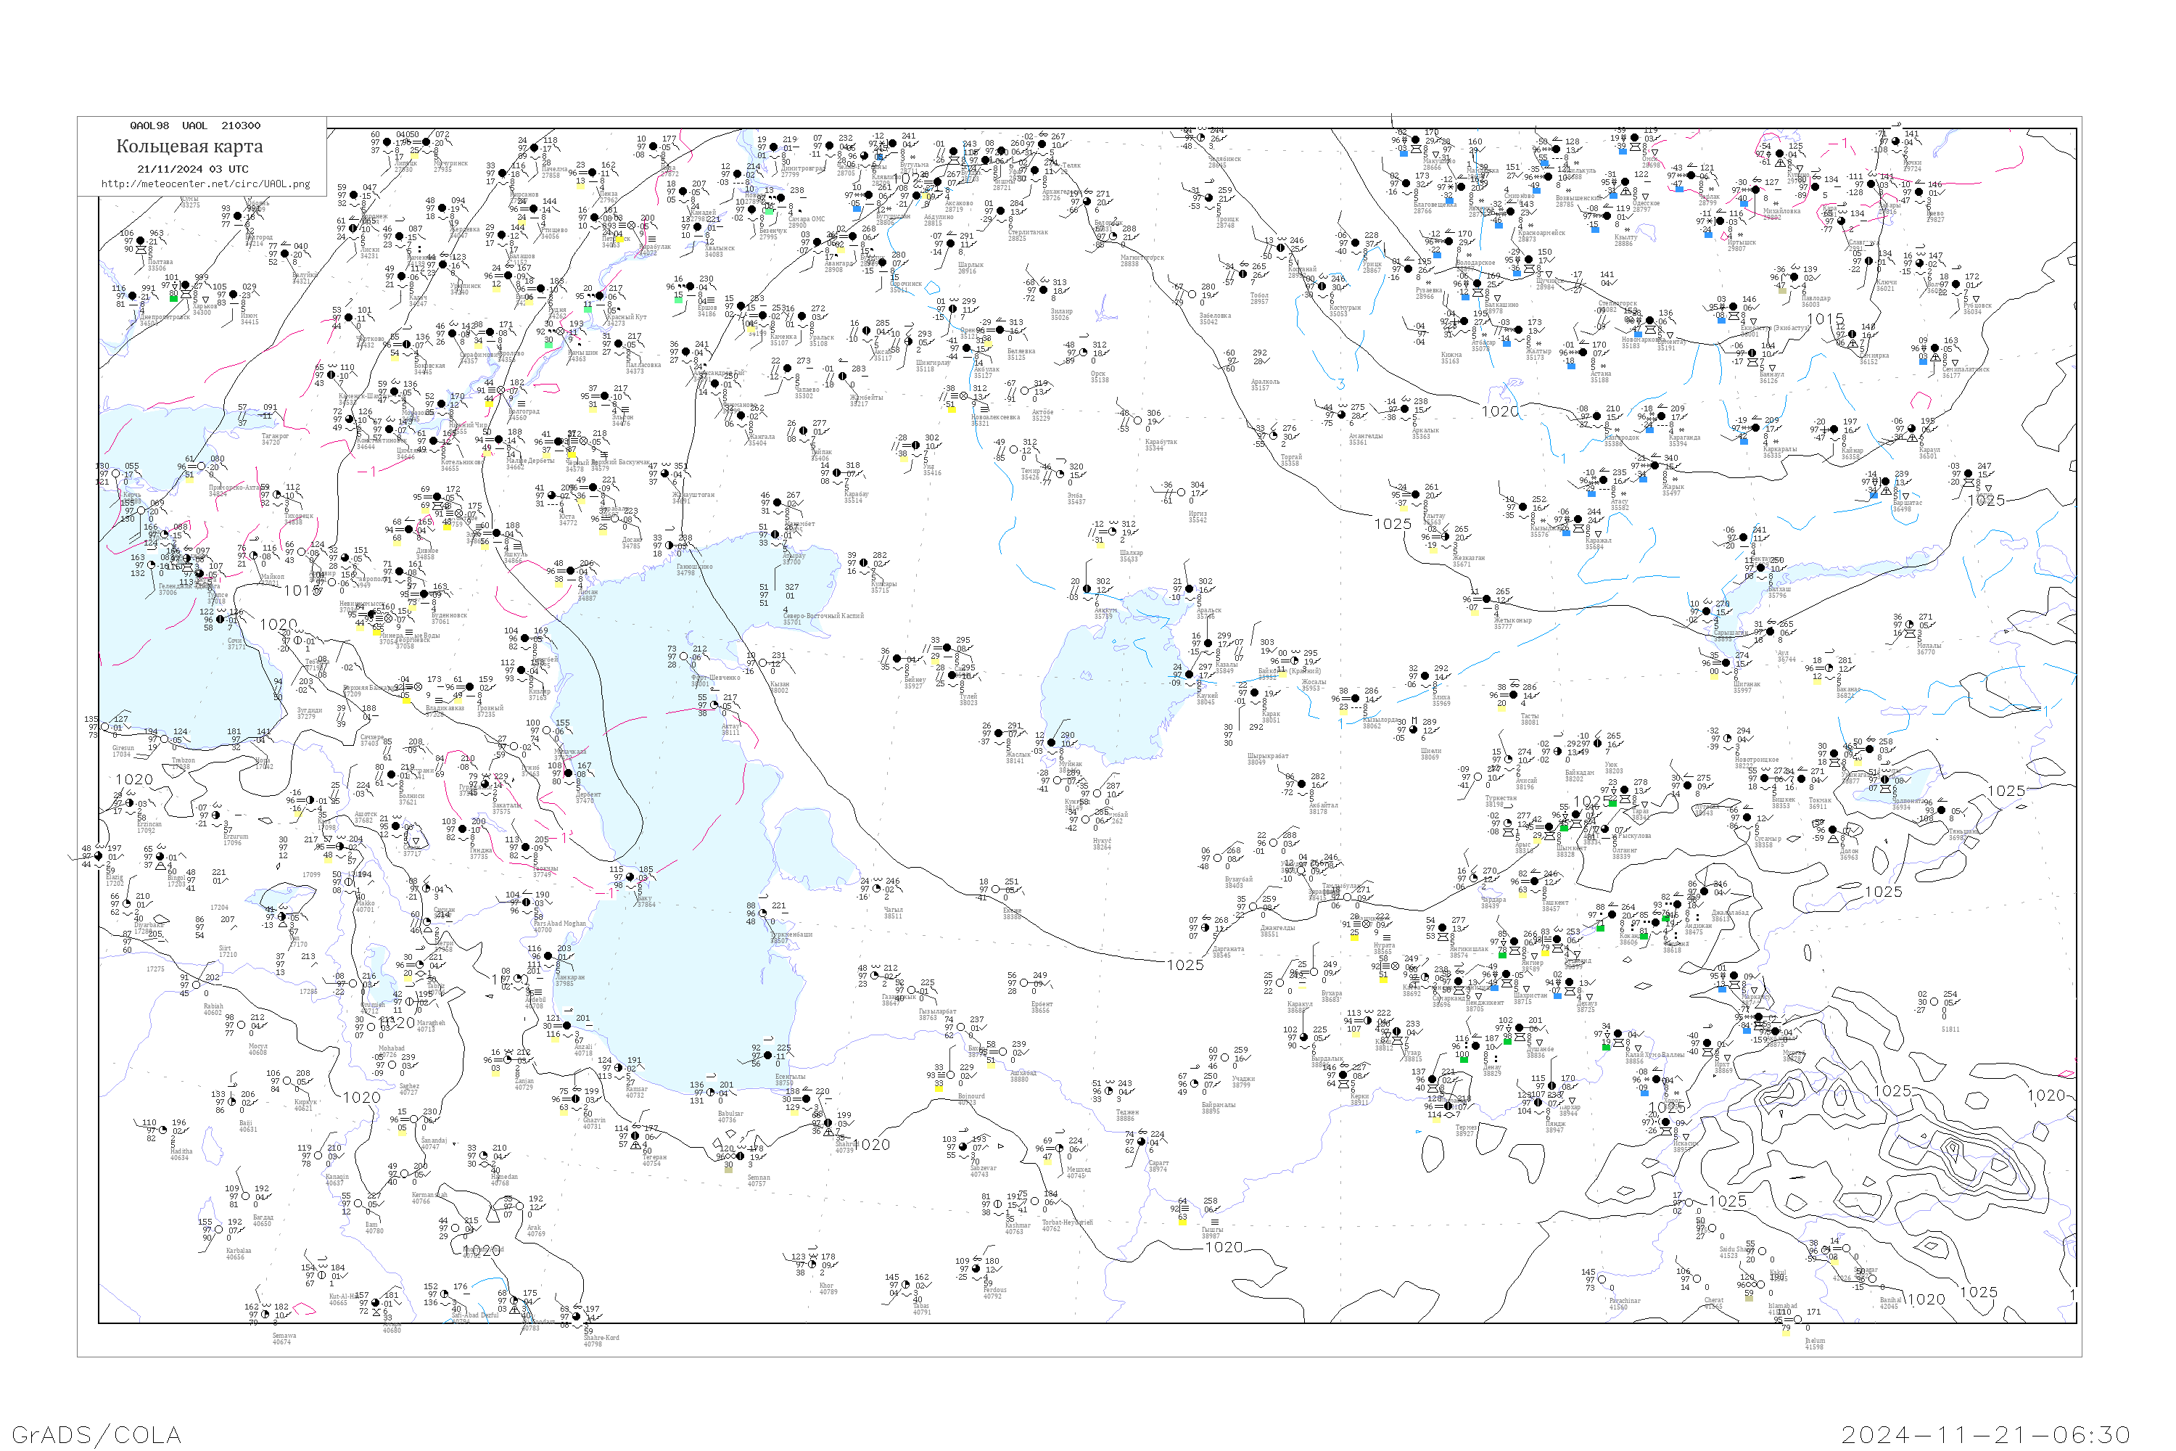Click the GrADS/COLA label at bottom left
The width and height of the screenshot is (2176, 1451).
point(96,1434)
